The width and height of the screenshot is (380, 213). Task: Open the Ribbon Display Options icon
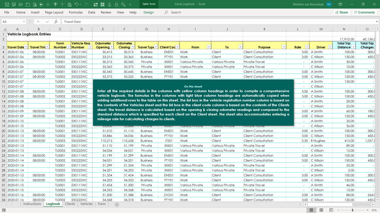[x=340, y=4]
